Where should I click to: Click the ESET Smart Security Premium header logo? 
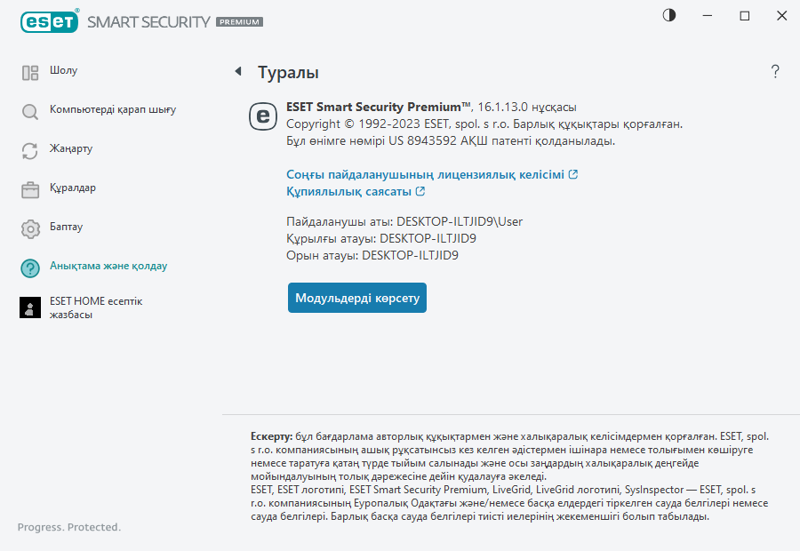[142, 20]
